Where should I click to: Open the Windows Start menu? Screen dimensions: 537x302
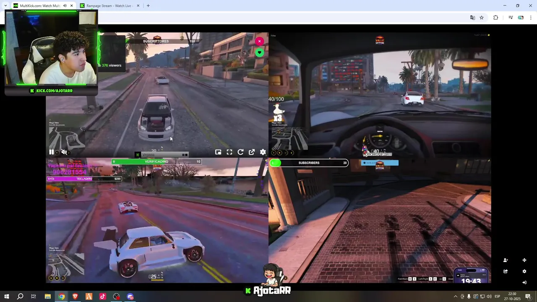point(6,297)
